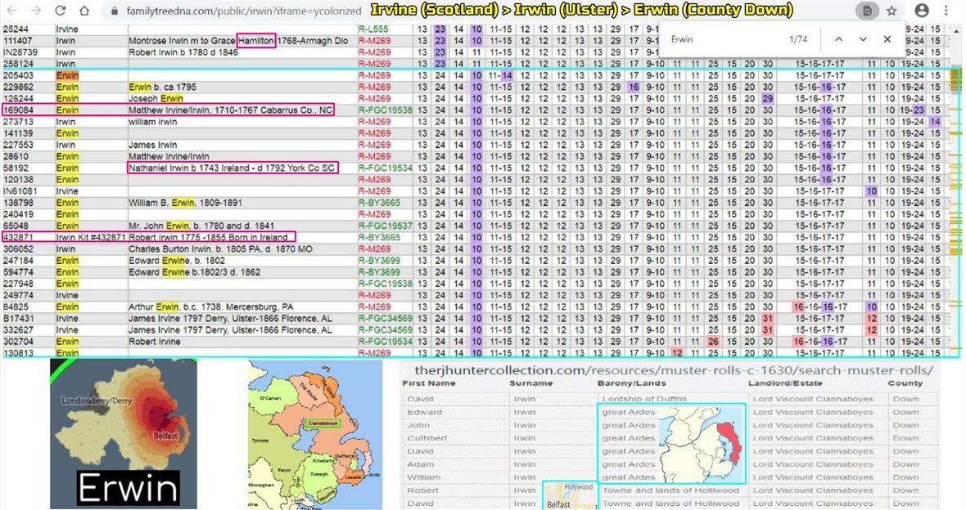Viewport: 966px width, 510px height.
Task: Click the page search icon in address bar
Action: (x=868, y=11)
